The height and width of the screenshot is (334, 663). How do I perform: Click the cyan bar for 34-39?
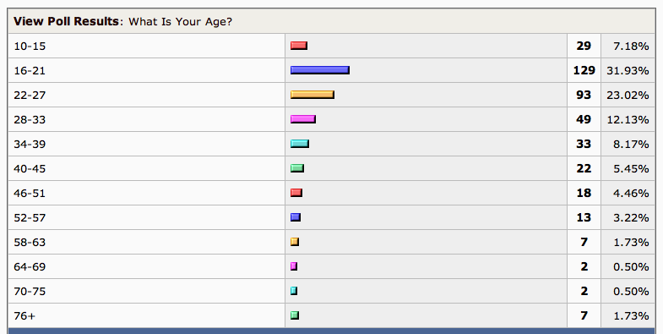pos(300,144)
